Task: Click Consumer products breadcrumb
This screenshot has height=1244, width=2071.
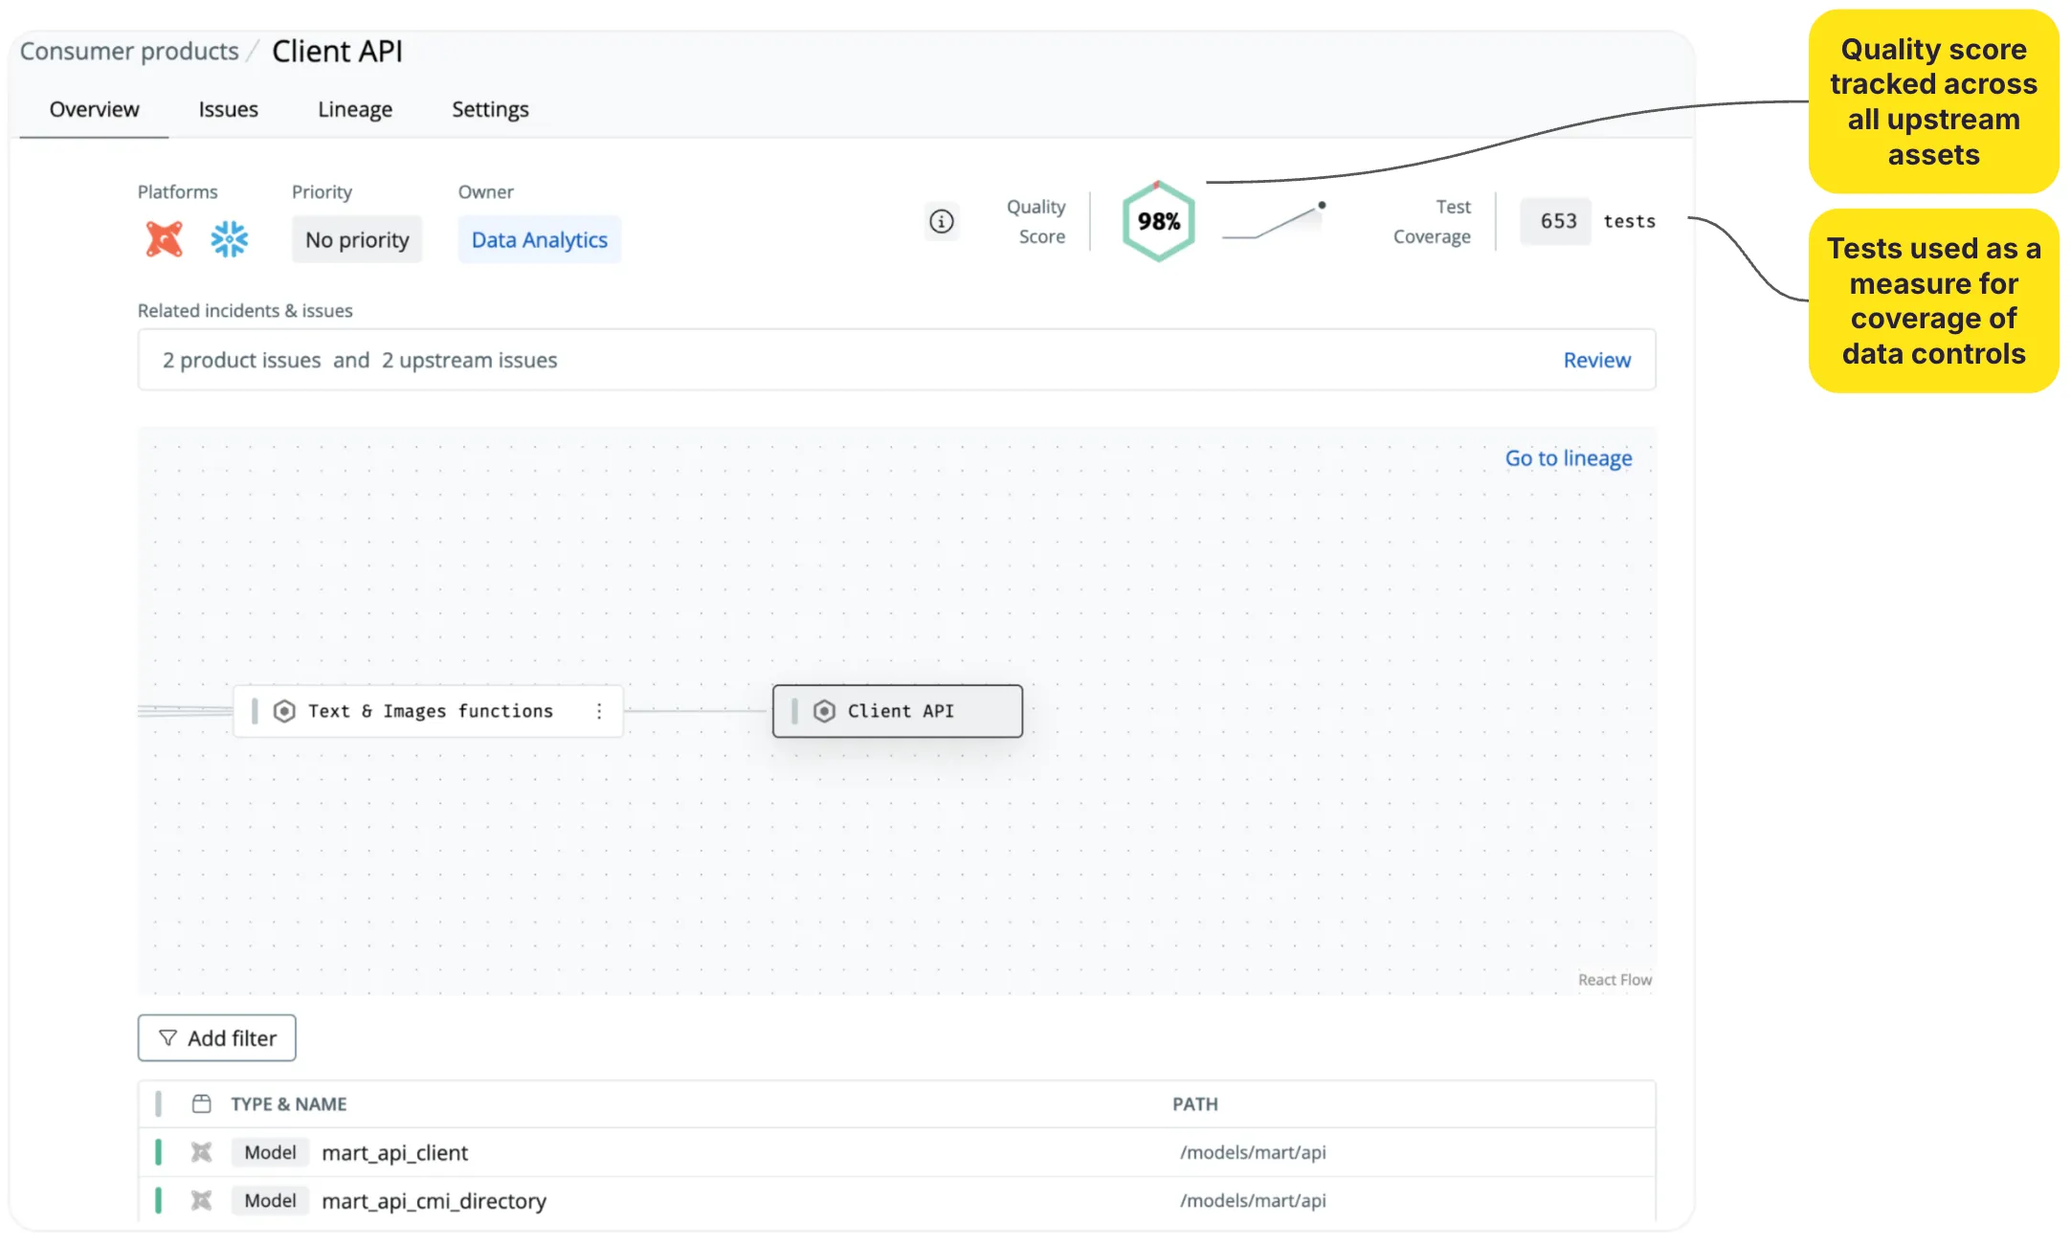Action: tap(129, 51)
